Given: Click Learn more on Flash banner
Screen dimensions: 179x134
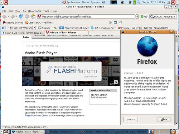Looking at the screenshot, I should 90,76.
